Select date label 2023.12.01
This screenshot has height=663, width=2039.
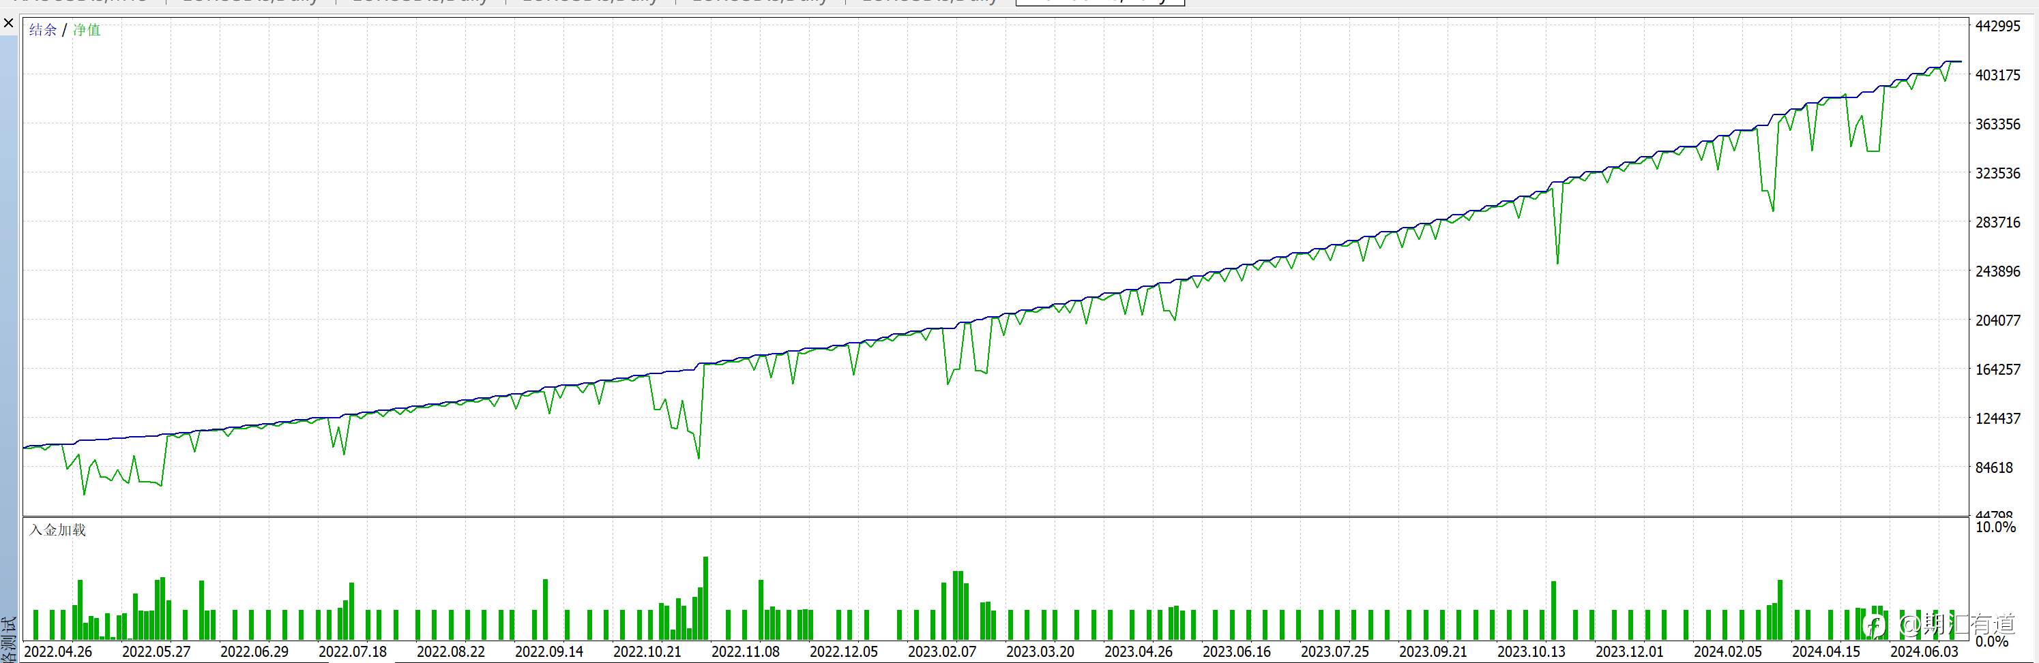[1629, 652]
